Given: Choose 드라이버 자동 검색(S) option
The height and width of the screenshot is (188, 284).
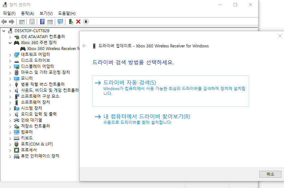Looking at the screenshot, I should [171, 91].
